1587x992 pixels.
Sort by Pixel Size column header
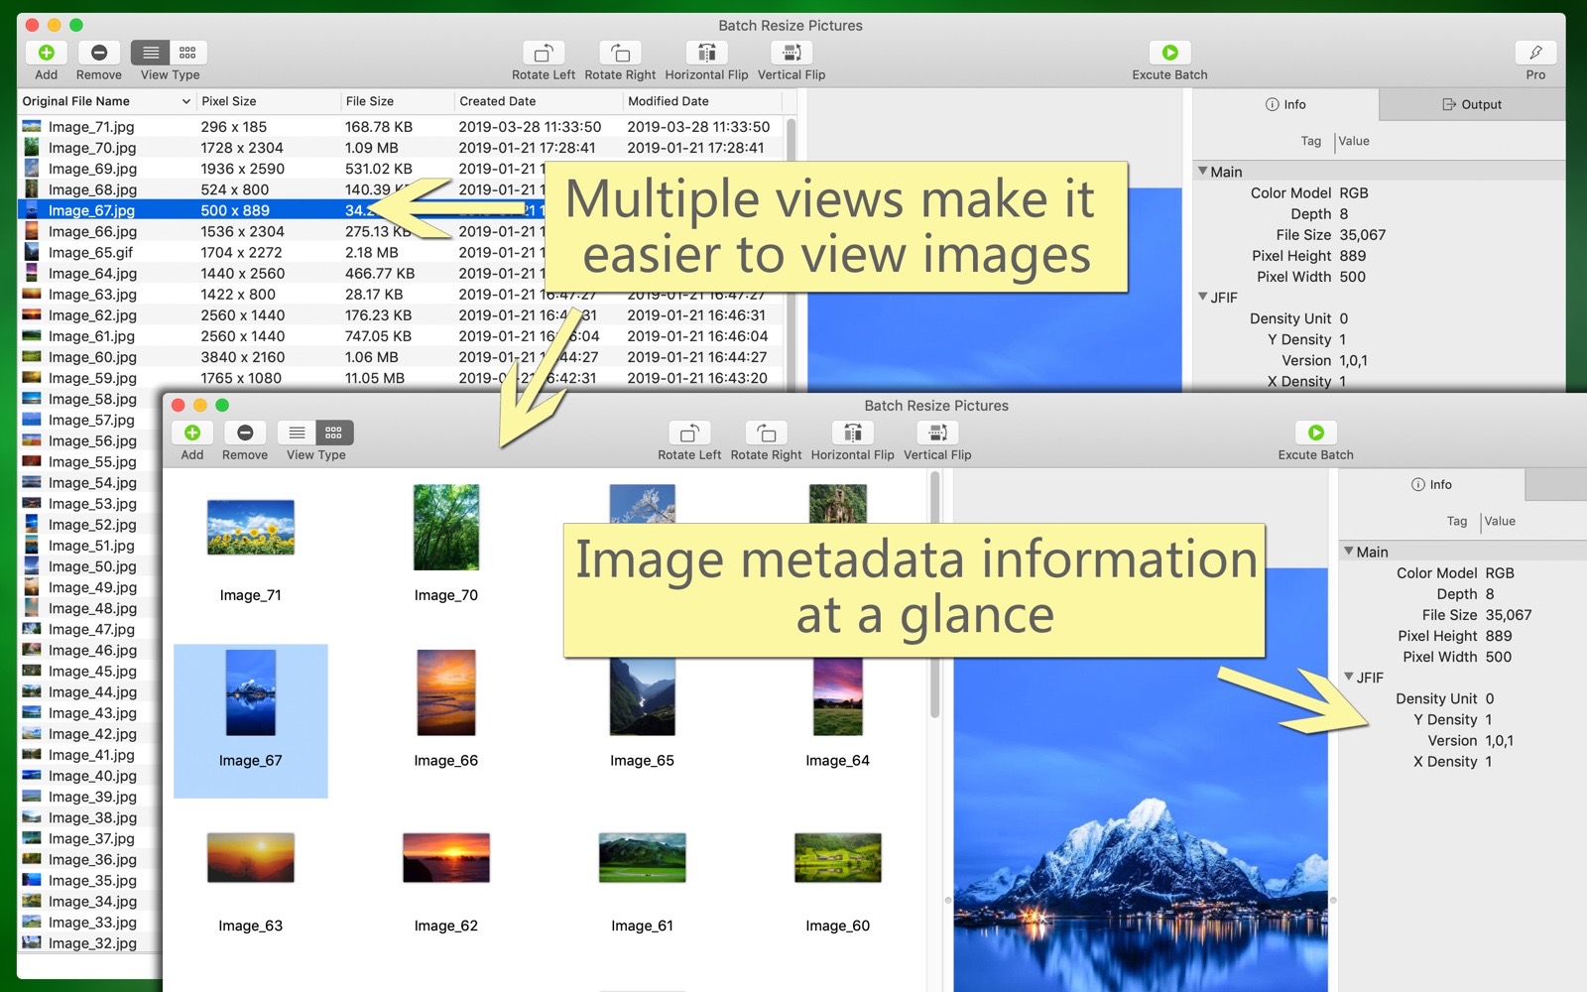coord(229,101)
